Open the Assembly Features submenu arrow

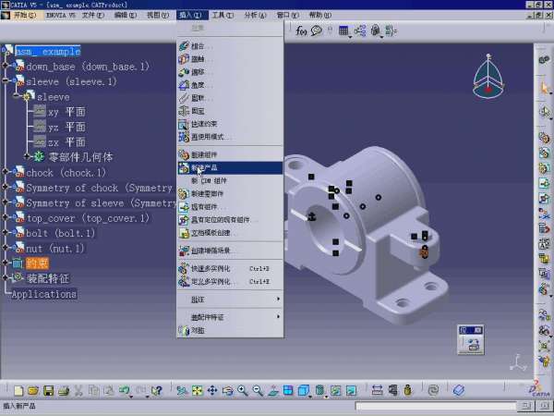(279, 316)
